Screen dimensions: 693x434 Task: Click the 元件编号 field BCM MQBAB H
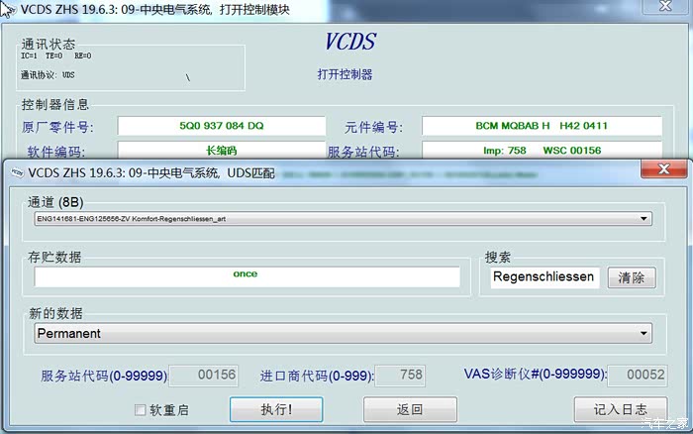[542, 127]
